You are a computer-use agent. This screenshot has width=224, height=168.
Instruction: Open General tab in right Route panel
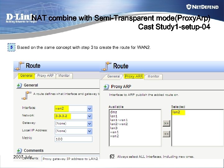(114, 77)
